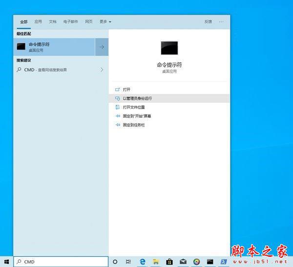Click the search magnifier in taskbar box
The width and height of the screenshot is (293, 267).
19,262
